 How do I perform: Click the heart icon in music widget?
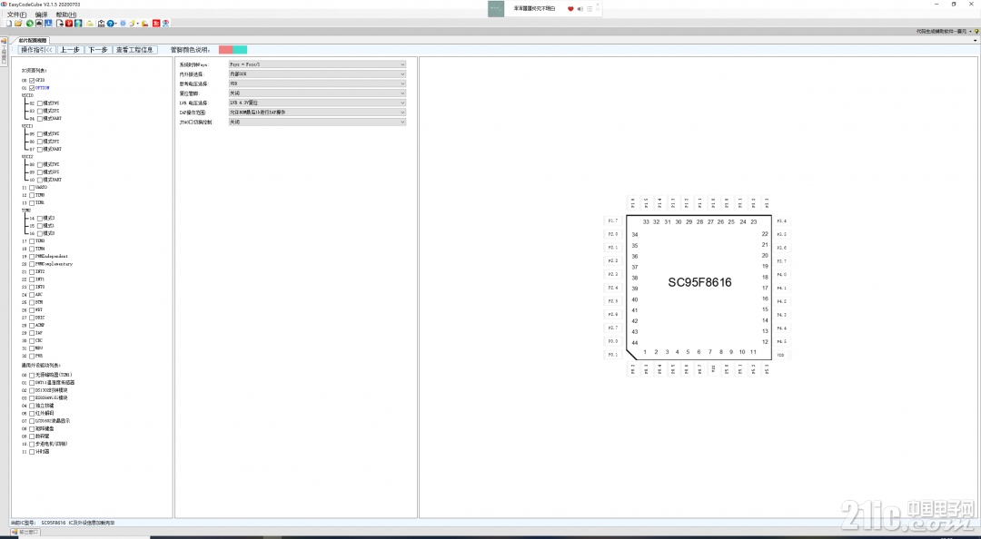pos(570,9)
